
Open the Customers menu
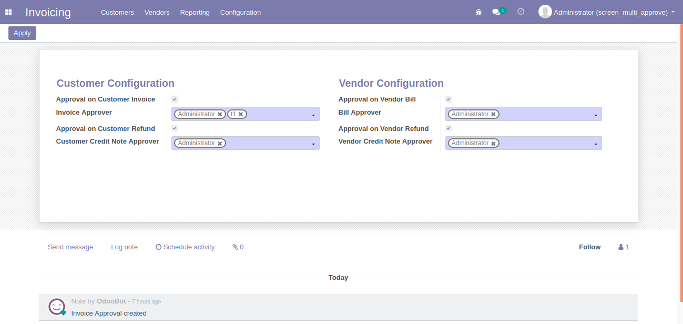[117, 12]
